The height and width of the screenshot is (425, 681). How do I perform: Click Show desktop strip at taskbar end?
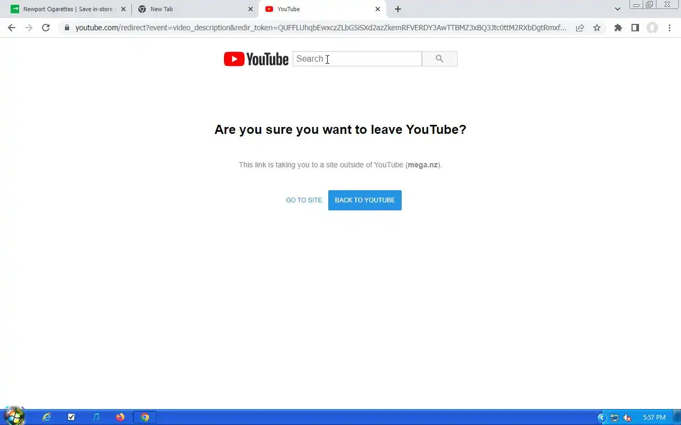click(677, 418)
